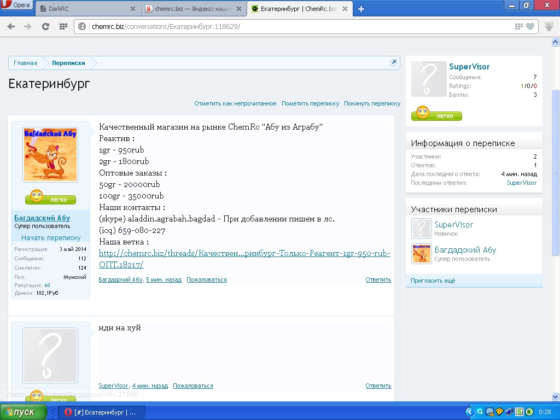Screen dimensions: 560x420
Task: Switch to chemrc.biz Яндекс tab
Action: (194, 9)
